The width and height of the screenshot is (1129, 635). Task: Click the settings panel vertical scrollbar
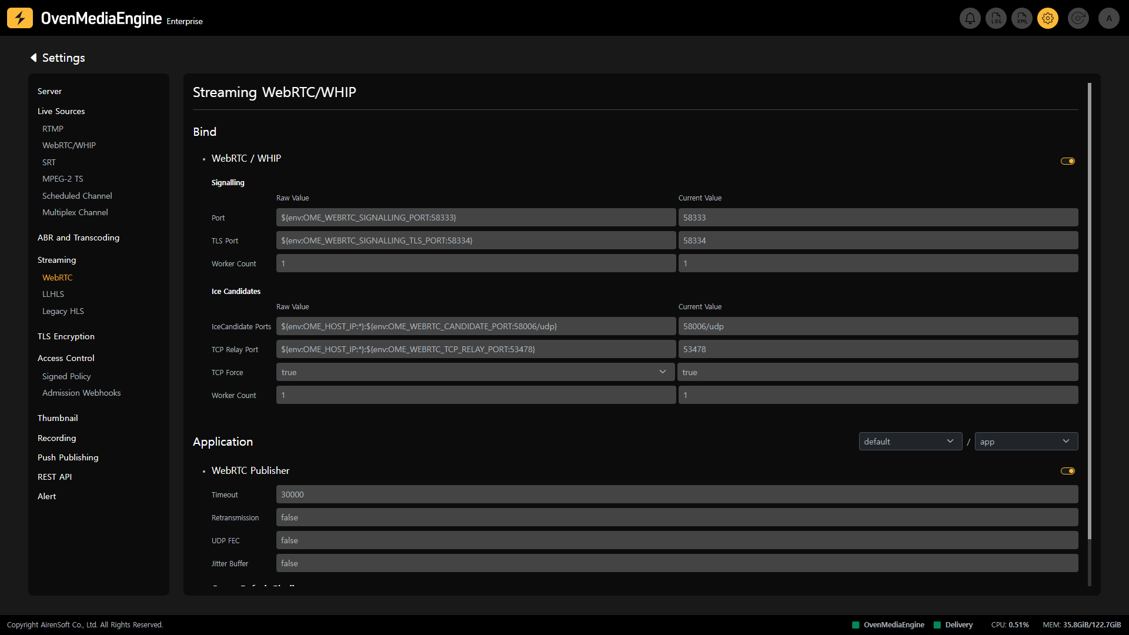1089,310
